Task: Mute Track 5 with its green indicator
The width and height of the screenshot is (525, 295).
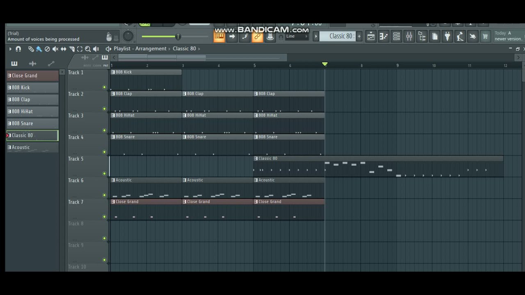Action: [104, 173]
